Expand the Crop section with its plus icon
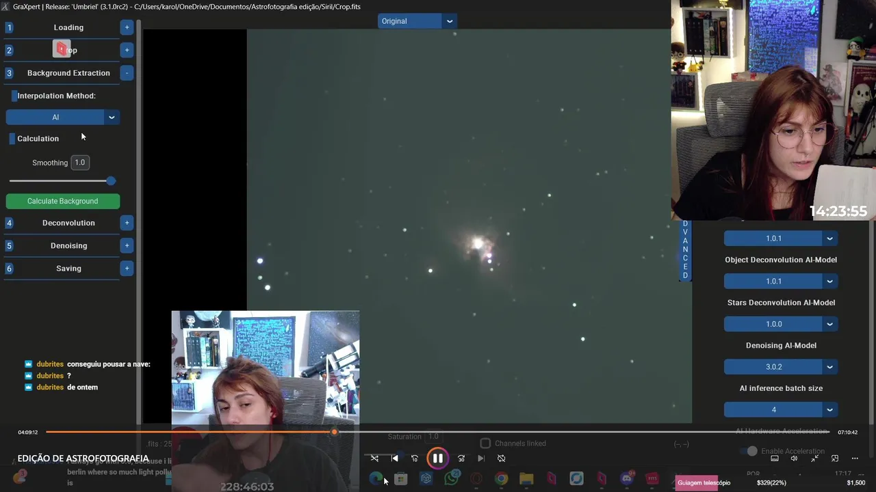876x492 pixels. 127,50
